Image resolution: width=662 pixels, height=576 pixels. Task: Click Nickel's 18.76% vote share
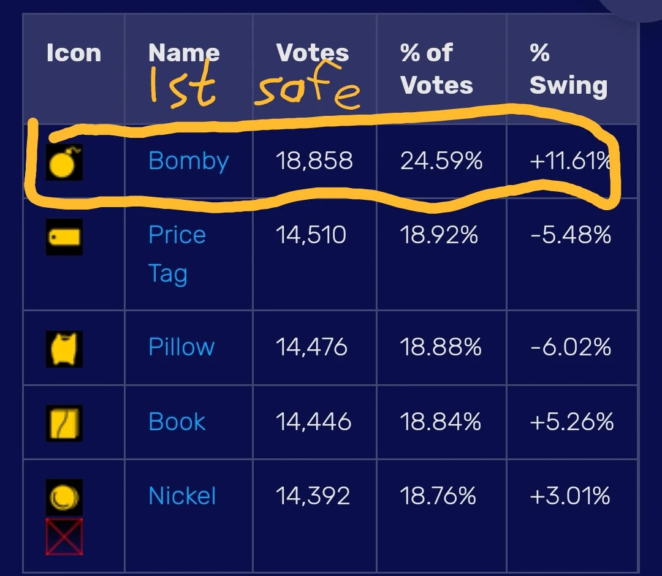tap(438, 496)
